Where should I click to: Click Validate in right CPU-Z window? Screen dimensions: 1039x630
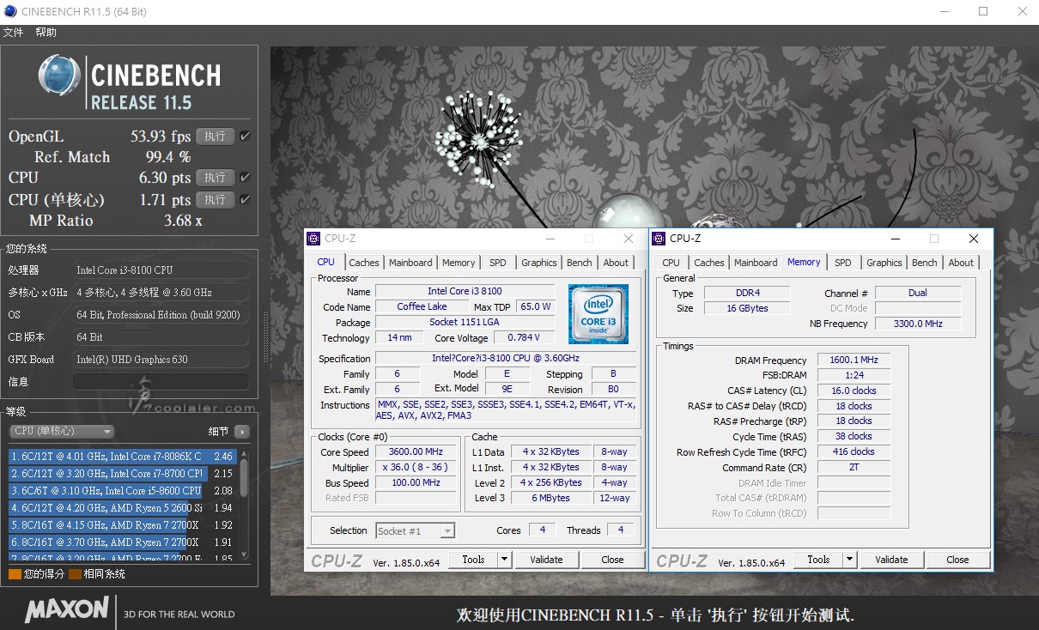(891, 560)
